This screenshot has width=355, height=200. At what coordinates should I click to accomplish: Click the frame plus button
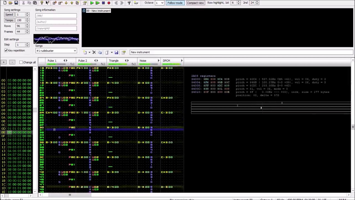[x=4, y=62]
